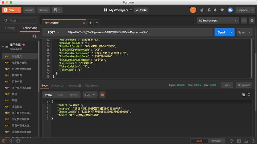Switch to Browse mode
The height and width of the screenshot is (144, 257).
click(216, 141)
